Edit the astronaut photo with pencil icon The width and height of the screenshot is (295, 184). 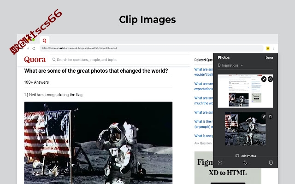pos(264,116)
